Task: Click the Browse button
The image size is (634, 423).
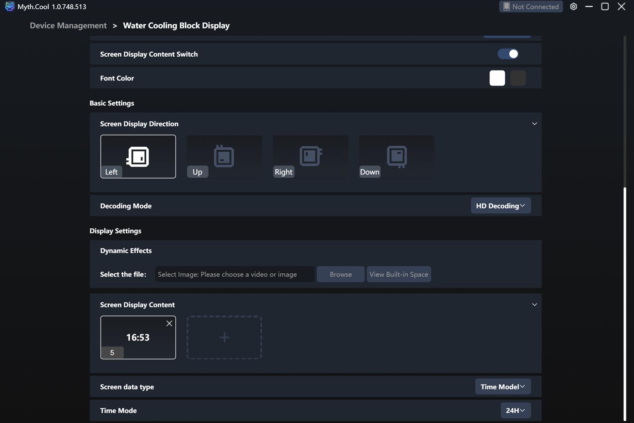Action: tap(341, 275)
